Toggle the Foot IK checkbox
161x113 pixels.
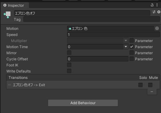pos(69,65)
